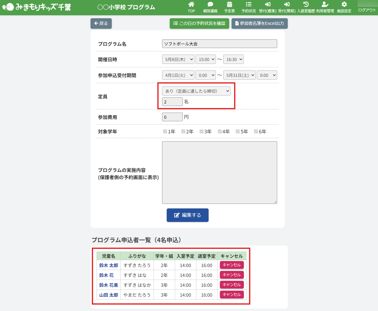378x311 pixels.
Task: Open 施設設定 gear icon
Action: point(344,4)
